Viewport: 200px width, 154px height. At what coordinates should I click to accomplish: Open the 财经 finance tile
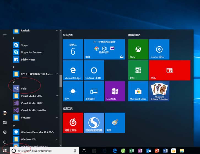coord(138,70)
